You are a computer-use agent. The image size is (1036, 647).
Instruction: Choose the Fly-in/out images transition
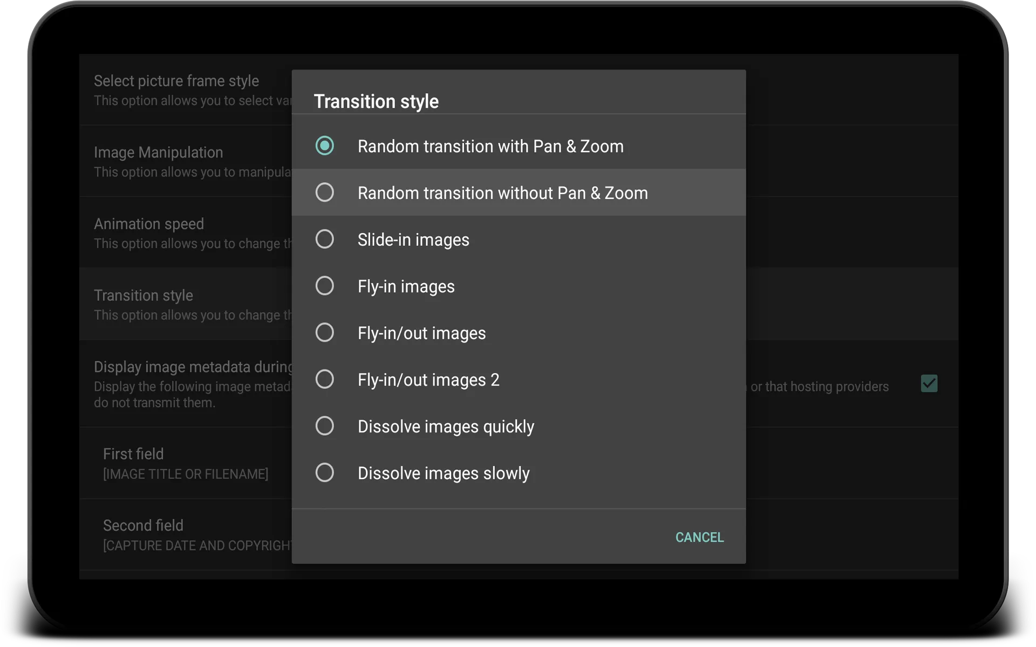(519, 333)
